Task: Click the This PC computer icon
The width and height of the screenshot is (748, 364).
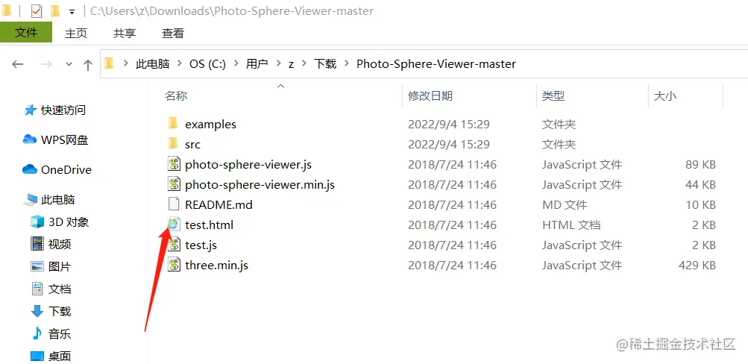Action: pyautogui.click(x=32, y=200)
